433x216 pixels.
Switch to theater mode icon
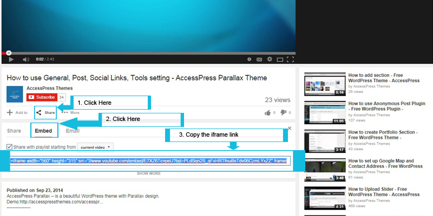280,59
